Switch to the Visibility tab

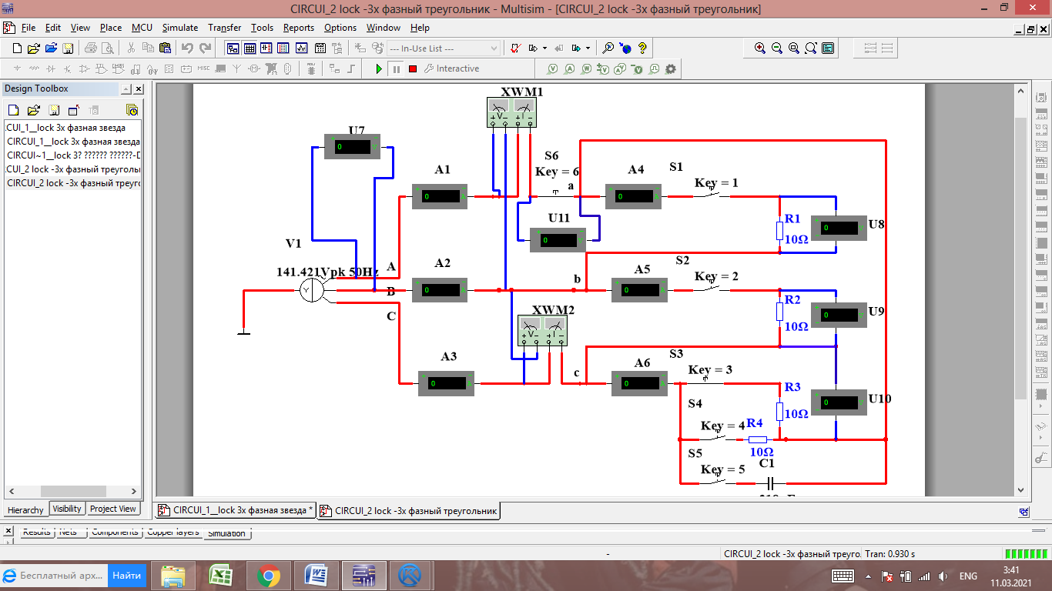coord(67,509)
